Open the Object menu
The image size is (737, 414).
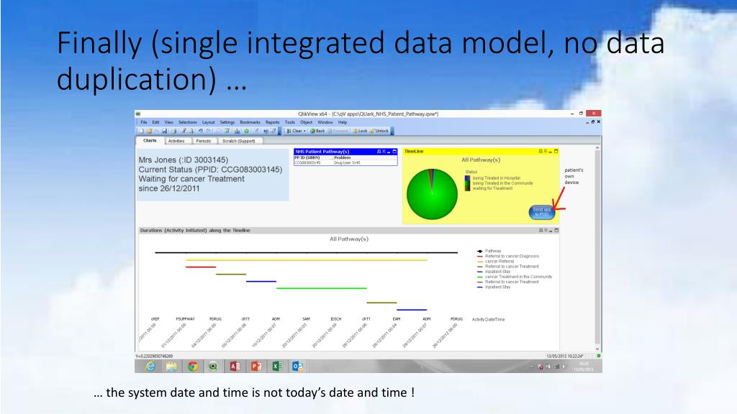point(306,122)
